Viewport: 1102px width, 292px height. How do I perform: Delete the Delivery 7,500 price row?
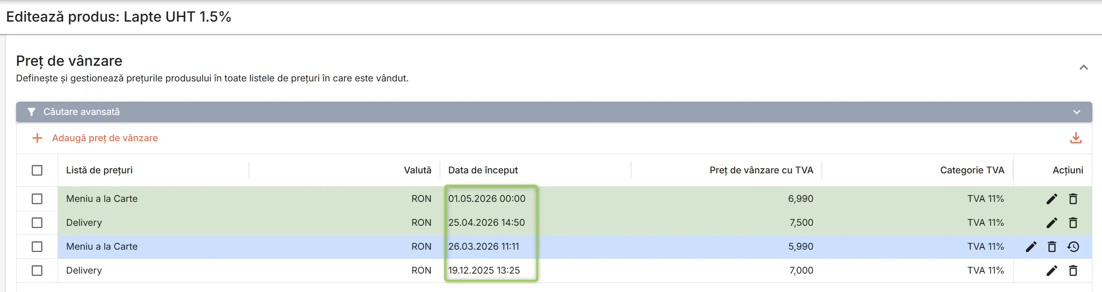pyautogui.click(x=1073, y=223)
